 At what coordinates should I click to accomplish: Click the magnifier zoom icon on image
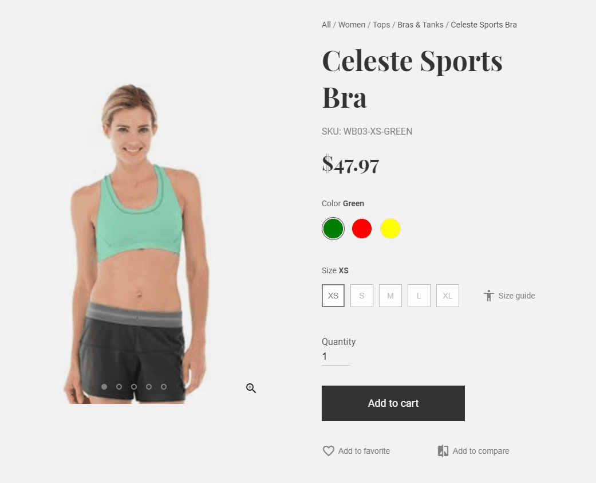click(251, 388)
